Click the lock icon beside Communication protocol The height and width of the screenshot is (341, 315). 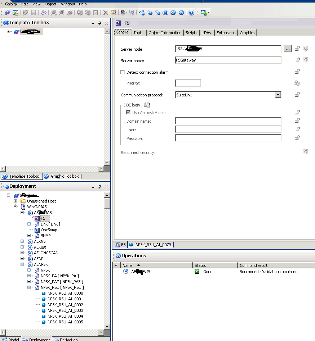click(297, 95)
